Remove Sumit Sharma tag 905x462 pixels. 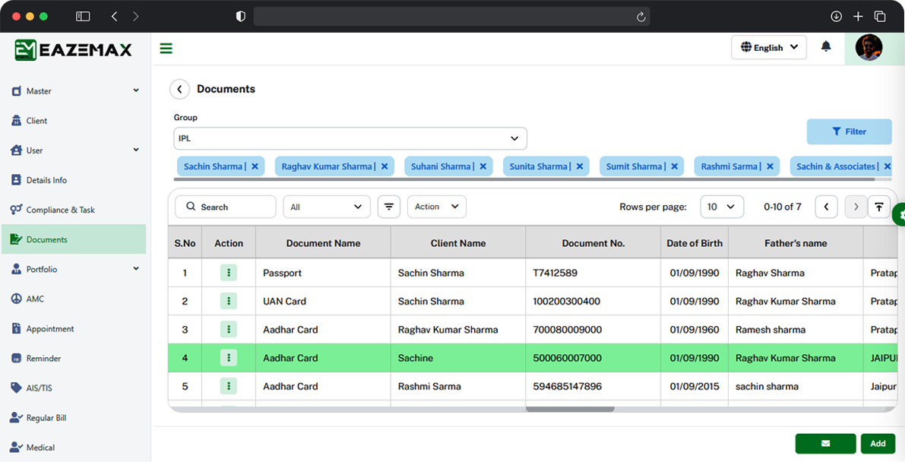[x=674, y=166]
